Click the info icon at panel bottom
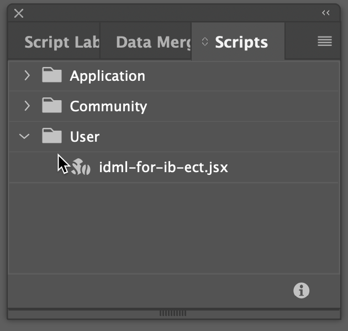The width and height of the screenshot is (348, 331). 301,290
